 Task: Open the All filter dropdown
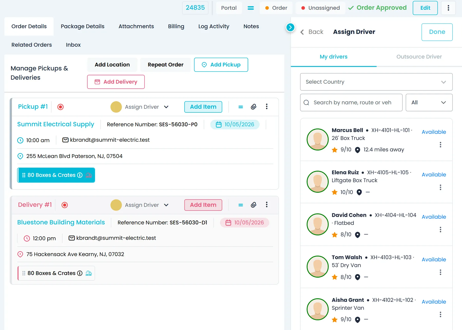click(x=429, y=103)
